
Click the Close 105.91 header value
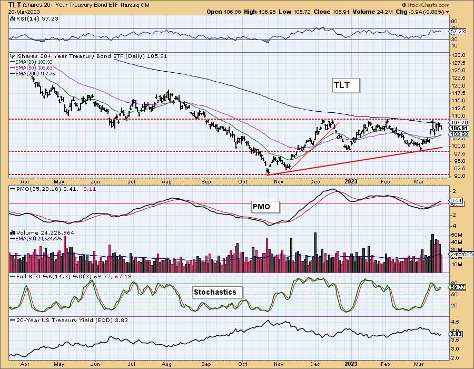(331, 12)
